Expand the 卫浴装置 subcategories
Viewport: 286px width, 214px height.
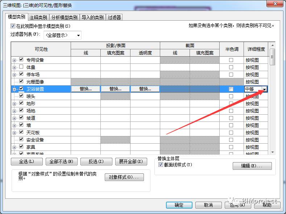tap(14, 89)
